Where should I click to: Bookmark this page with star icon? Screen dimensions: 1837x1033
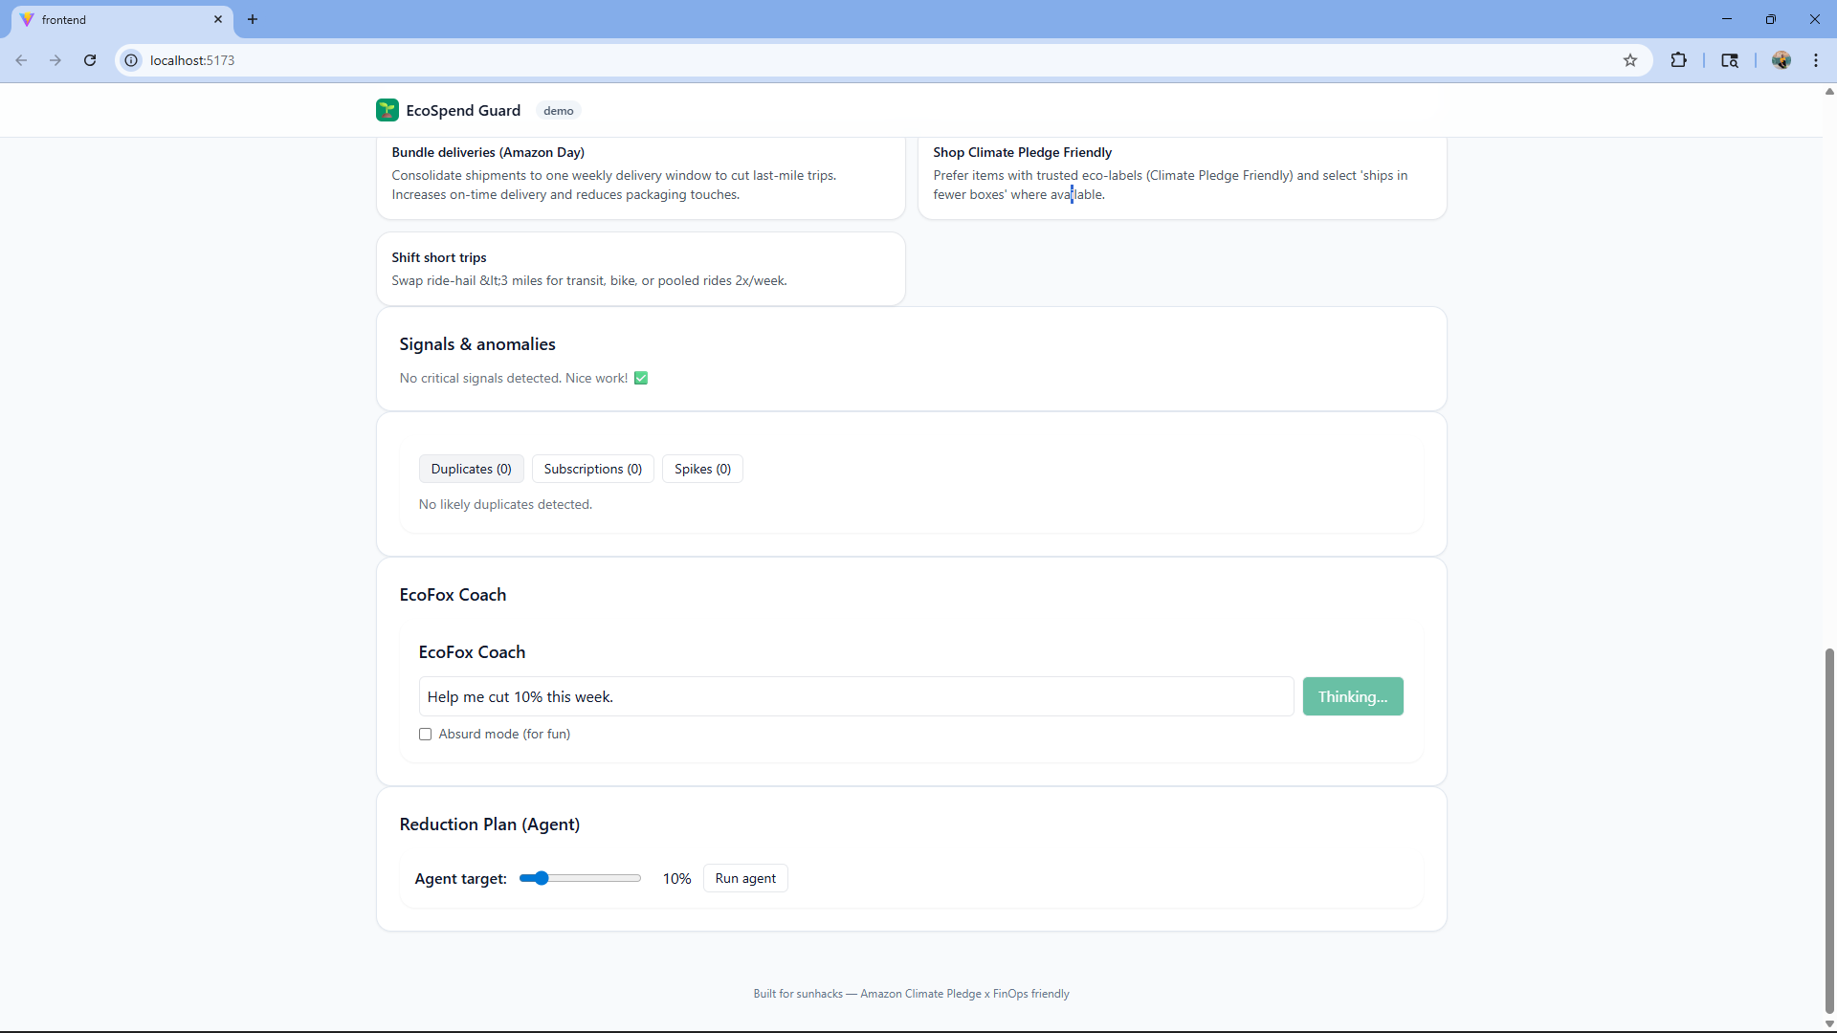1630,60
